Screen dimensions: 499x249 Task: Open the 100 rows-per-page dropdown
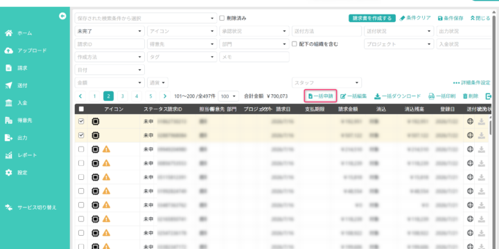[228, 96]
